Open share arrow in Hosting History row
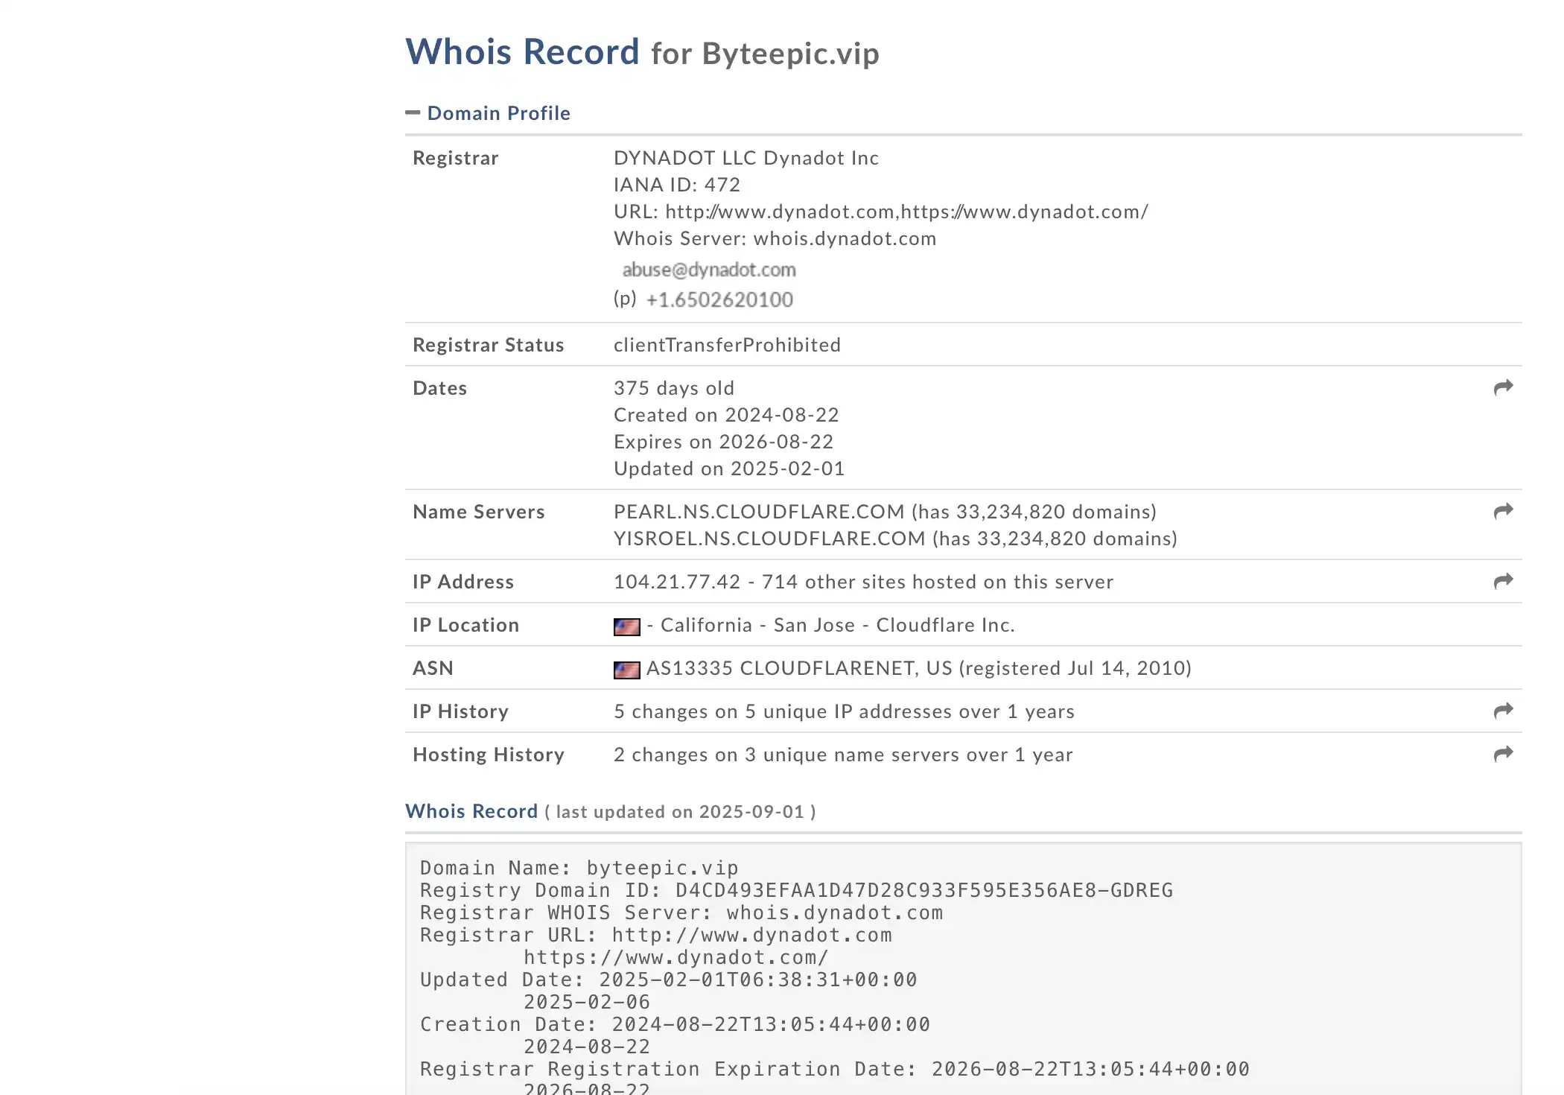 pos(1503,754)
